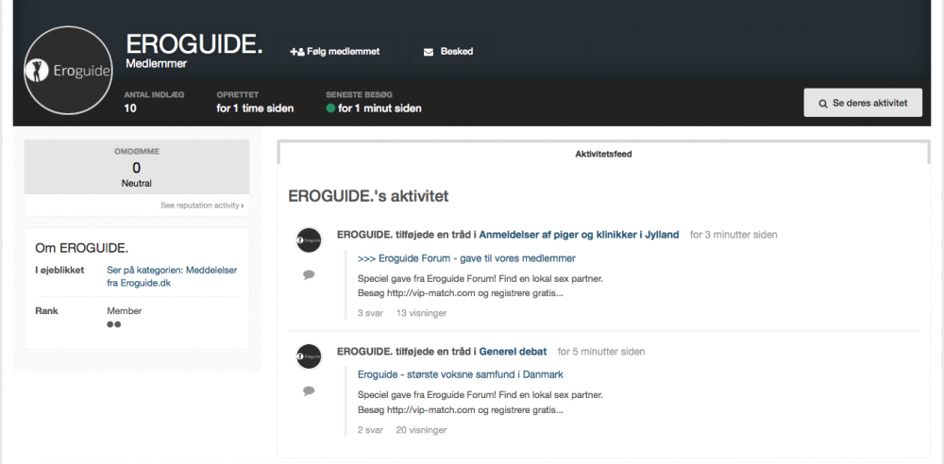This screenshot has height=464, width=944.
Task: Open Anmeldelser af piger og klinikker forum
Action: (x=580, y=235)
